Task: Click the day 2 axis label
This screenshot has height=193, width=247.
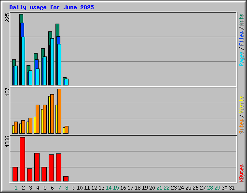Action: pyautogui.click(x=23, y=188)
